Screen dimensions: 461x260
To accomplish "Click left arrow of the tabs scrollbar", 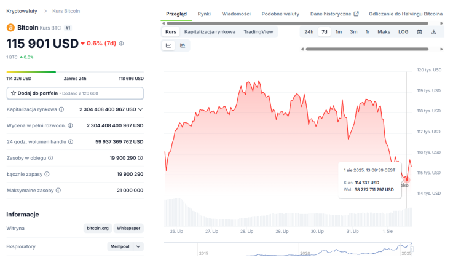I will point(164,23).
